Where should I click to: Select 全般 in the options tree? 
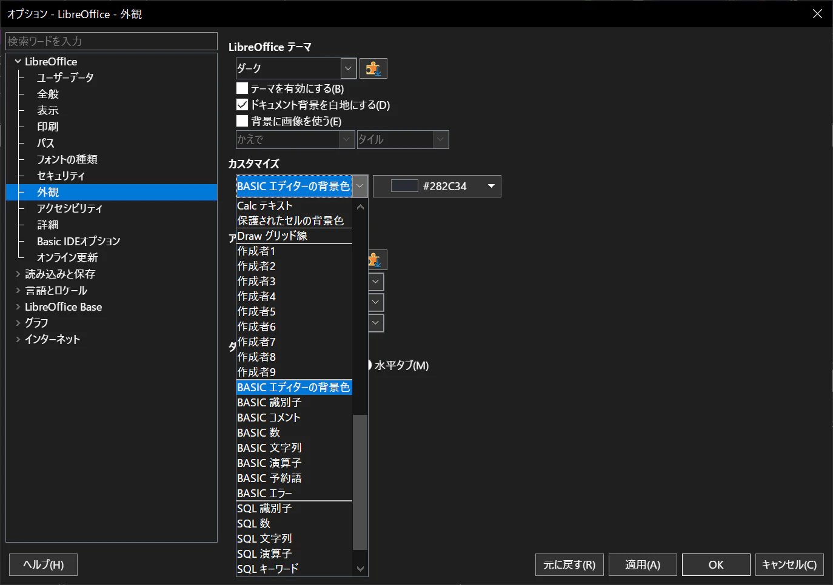point(48,94)
